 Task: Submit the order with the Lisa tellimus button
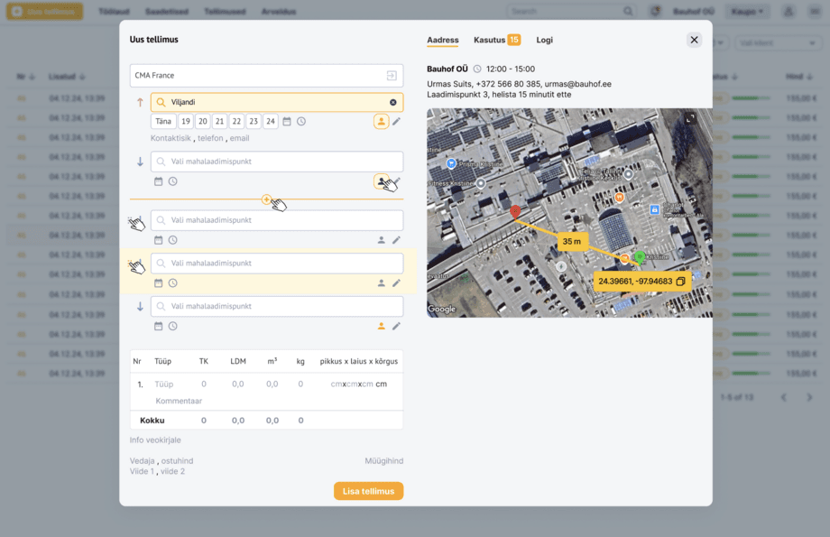click(368, 491)
